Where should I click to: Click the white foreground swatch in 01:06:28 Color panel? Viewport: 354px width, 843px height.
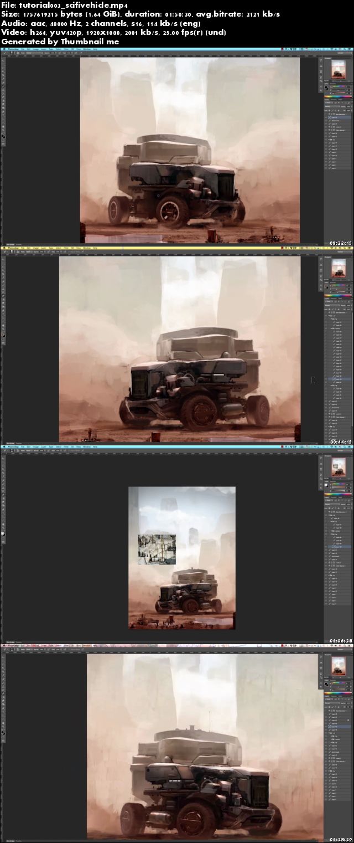[326, 485]
